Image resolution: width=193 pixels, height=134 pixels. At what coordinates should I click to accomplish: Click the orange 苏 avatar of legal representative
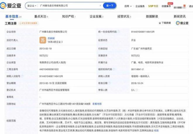pos(43,40)
